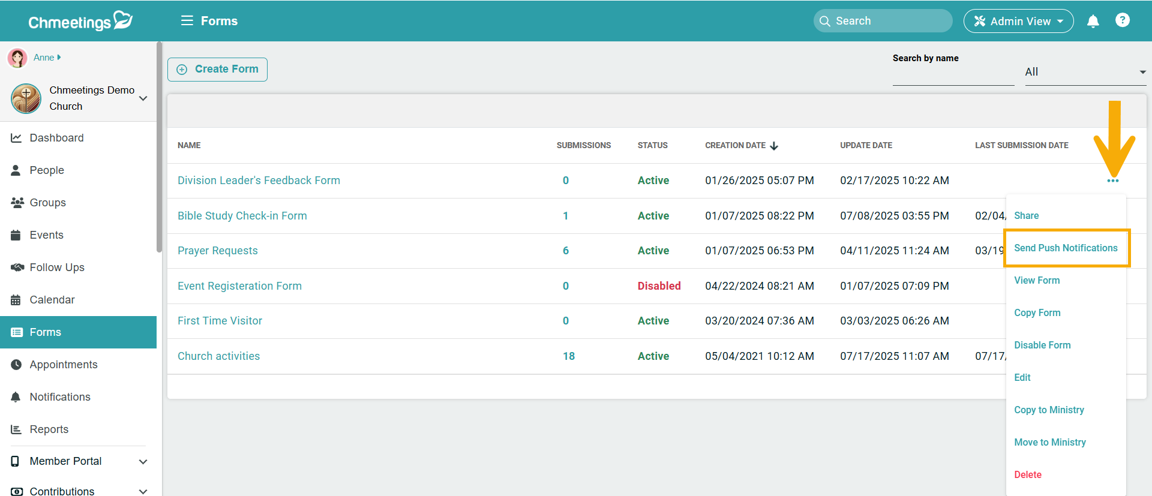Open notifications bell in header
The width and height of the screenshot is (1152, 496).
coord(1093,21)
